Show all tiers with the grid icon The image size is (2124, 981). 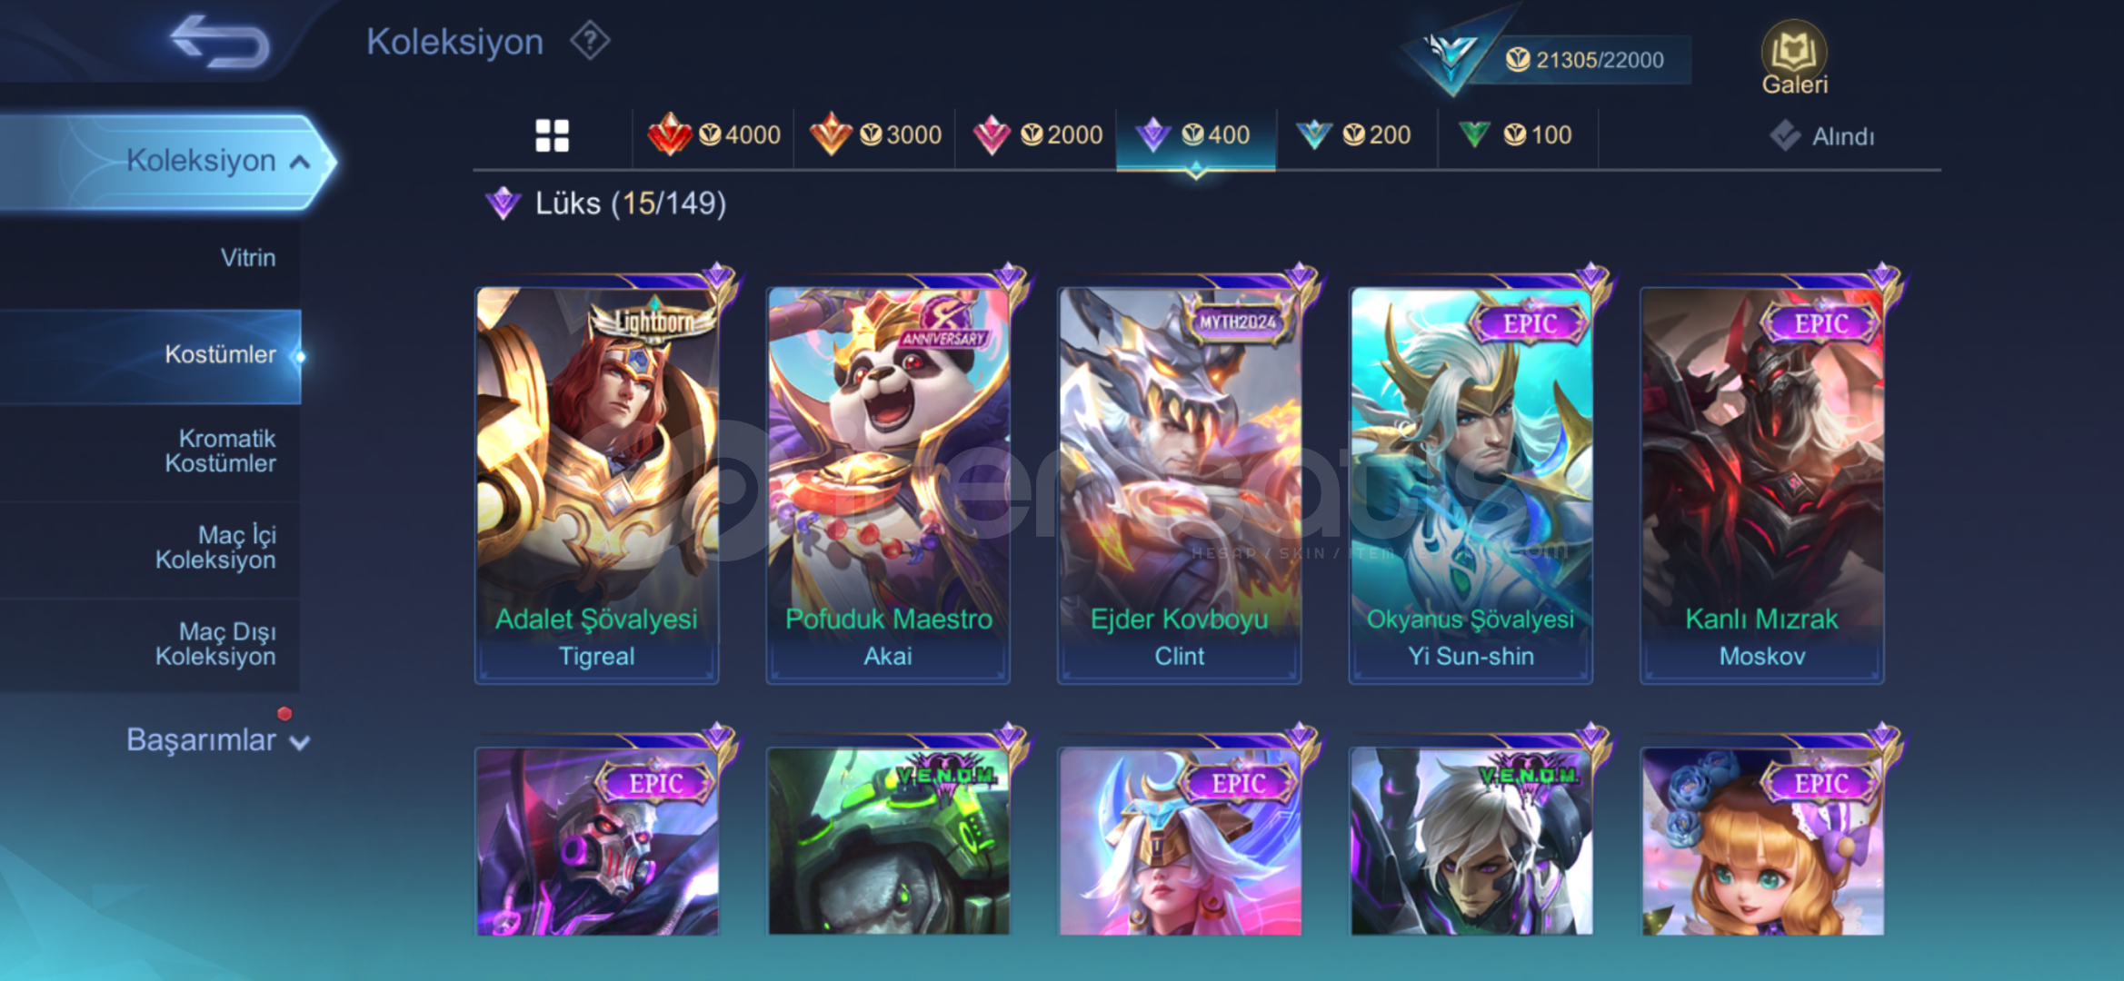click(552, 136)
